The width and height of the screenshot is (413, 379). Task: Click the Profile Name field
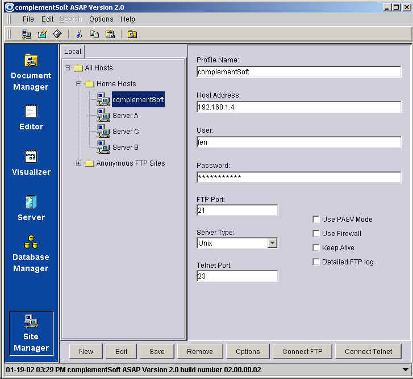click(299, 72)
